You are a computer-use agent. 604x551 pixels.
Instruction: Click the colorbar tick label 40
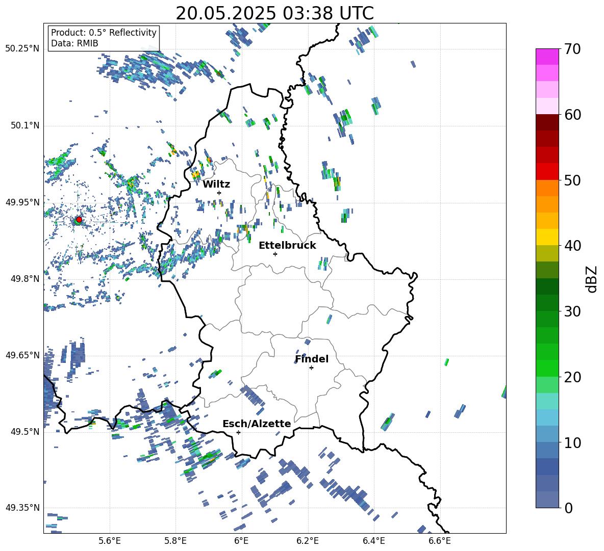coord(572,246)
